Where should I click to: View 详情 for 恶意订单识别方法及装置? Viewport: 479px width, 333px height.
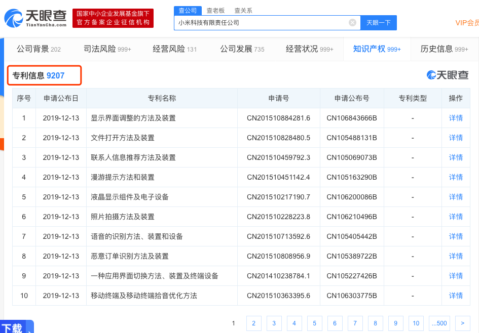point(456,256)
